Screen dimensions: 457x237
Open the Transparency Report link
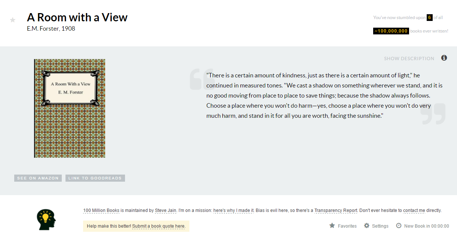click(336, 210)
